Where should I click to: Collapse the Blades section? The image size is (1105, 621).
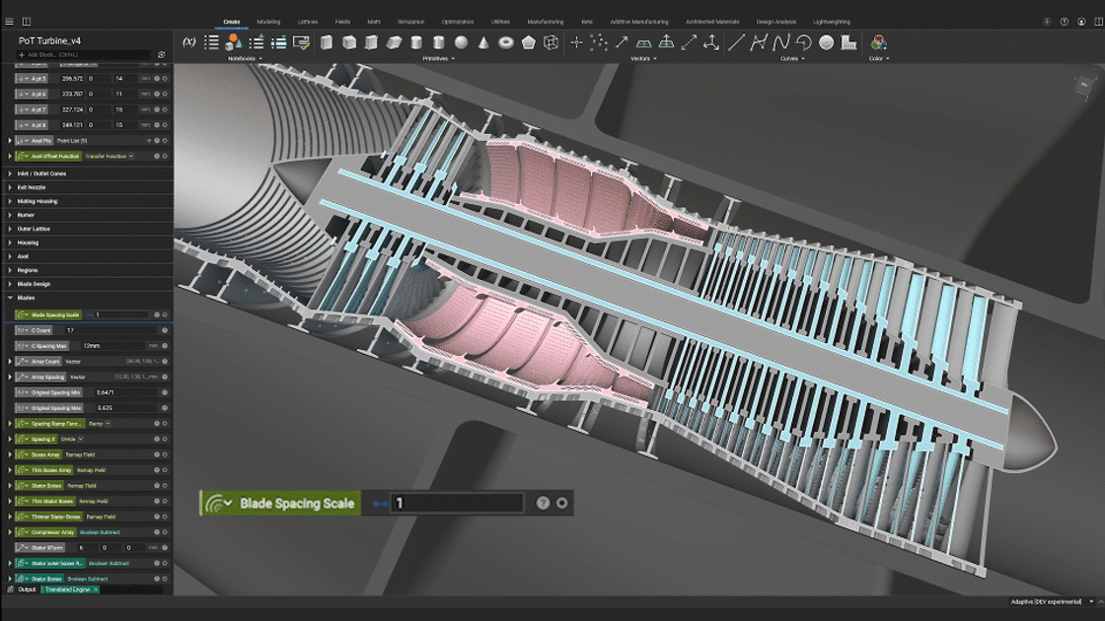click(10, 298)
